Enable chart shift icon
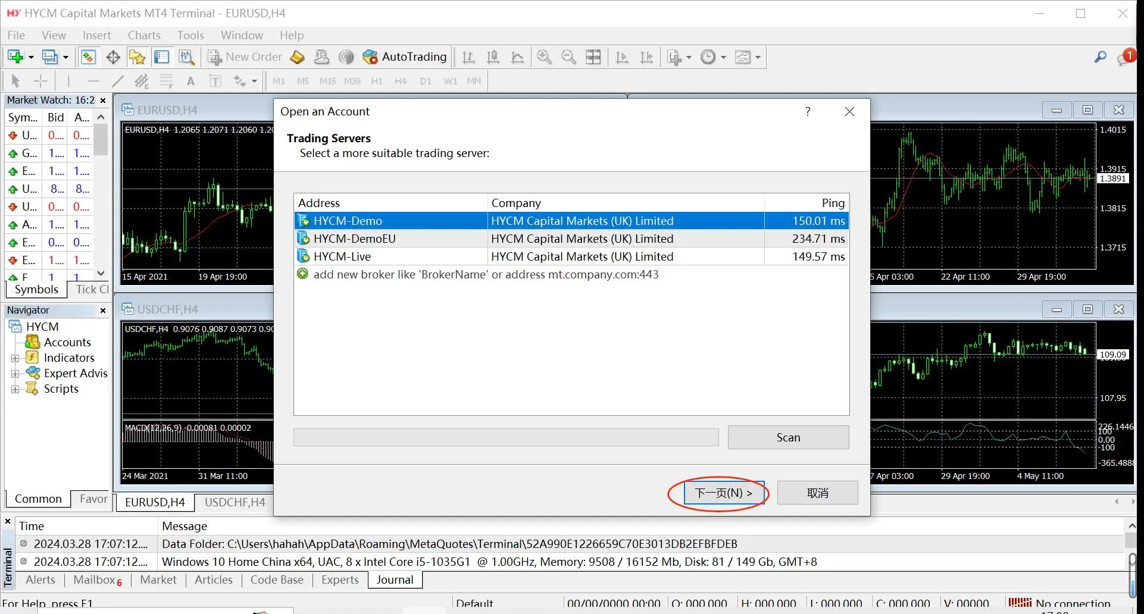The width and height of the screenshot is (1144, 614). (646, 57)
